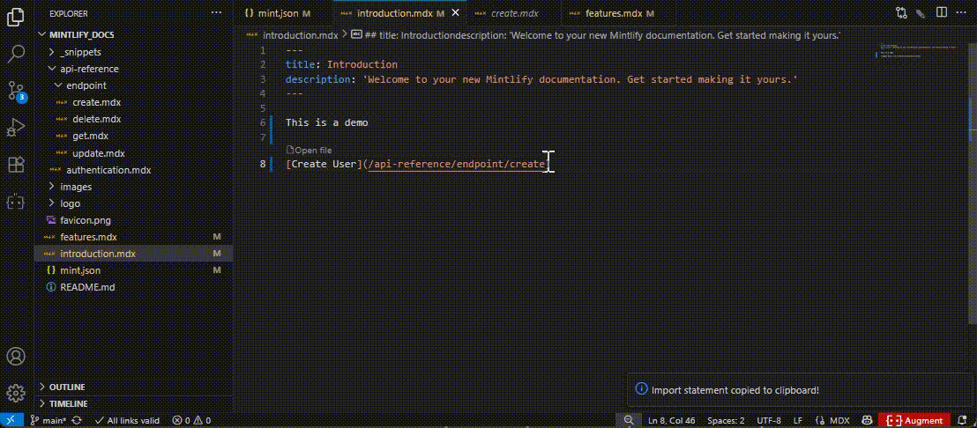Viewport: 977px width, 428px height.
Task: Open notifications bell in status bar
Action: pyautogui.click(x=962, y=421)
